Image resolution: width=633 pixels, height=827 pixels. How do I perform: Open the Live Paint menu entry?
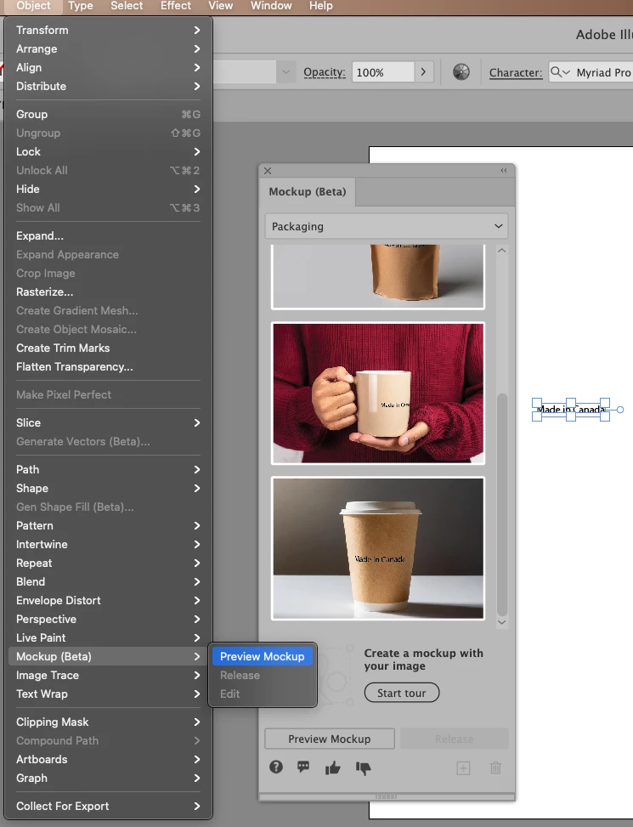coord(108,637)
